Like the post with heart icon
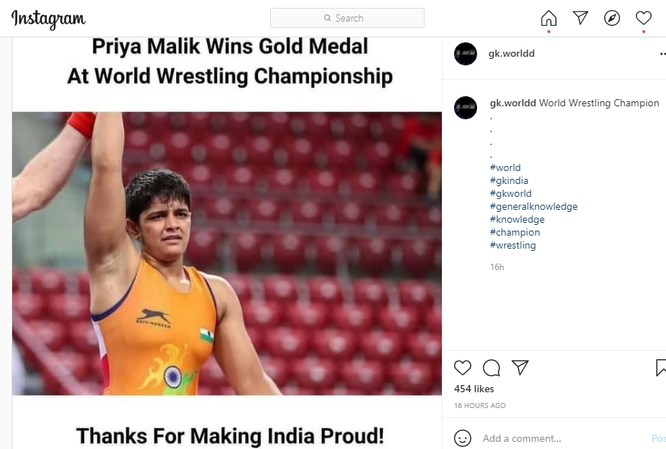666x449 pixels. tap(463, 368)
